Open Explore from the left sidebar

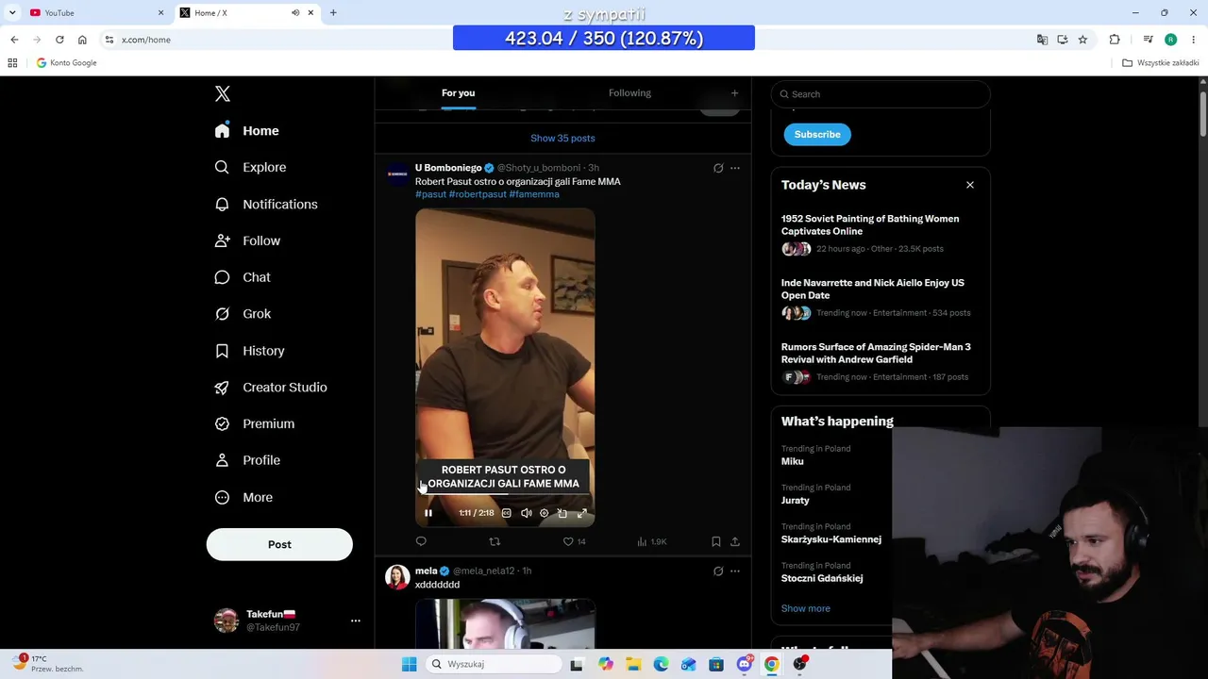pyautogui.click(x=250, y=167)
